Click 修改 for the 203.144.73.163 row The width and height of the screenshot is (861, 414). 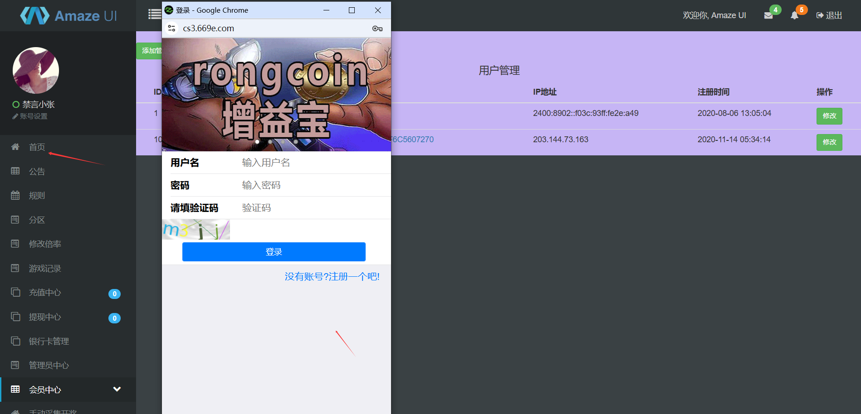(x=829, y=142)
